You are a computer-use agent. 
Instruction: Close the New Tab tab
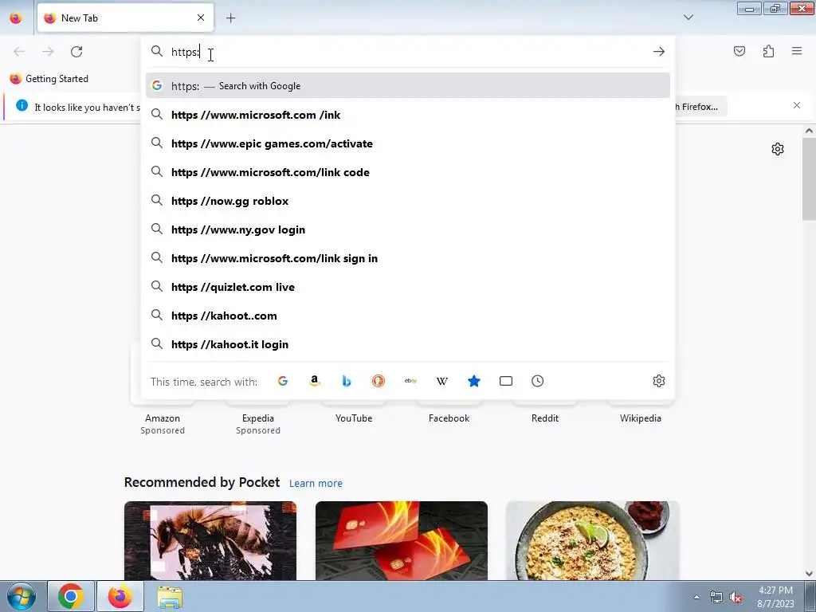(201, 18)
